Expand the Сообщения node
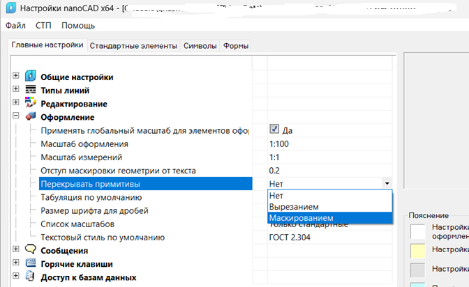Viewport: 469px width, 287px height. tap(16, 249)
